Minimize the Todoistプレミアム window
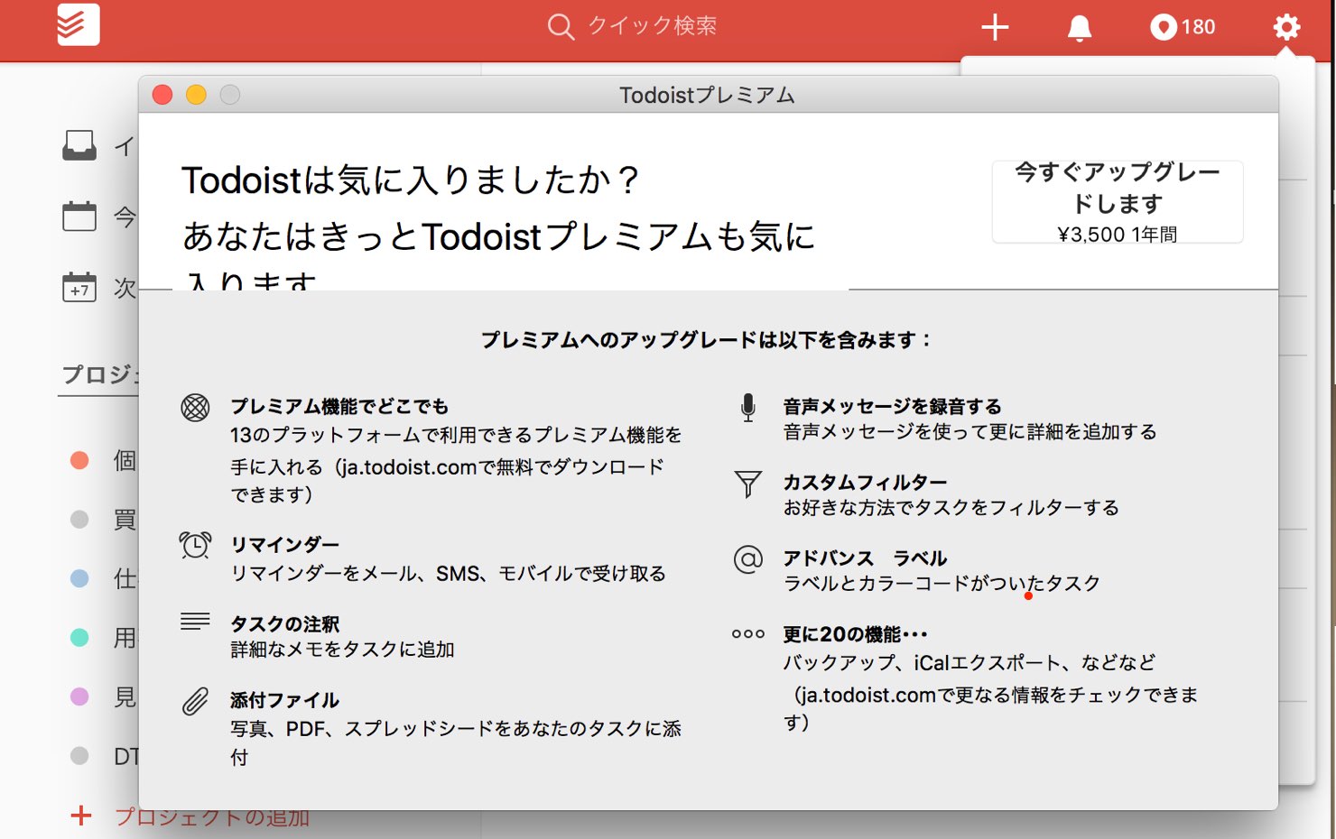 click(196, 95)
